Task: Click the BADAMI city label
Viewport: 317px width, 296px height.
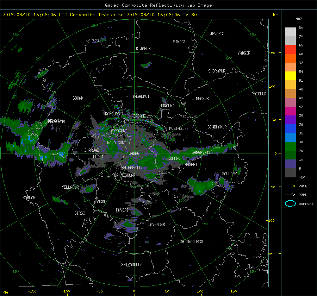Action: coord(139,116)
